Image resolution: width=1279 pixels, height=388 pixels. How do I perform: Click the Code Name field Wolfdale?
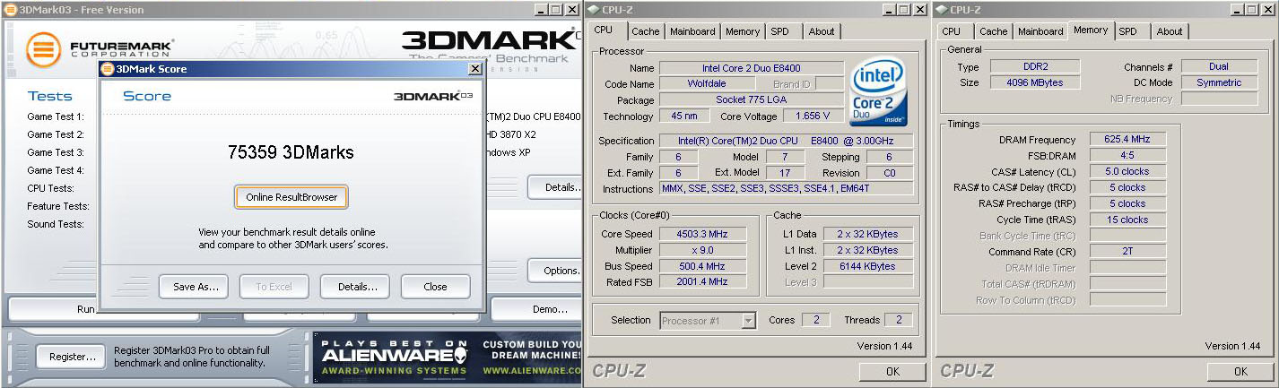coord(707,84)
